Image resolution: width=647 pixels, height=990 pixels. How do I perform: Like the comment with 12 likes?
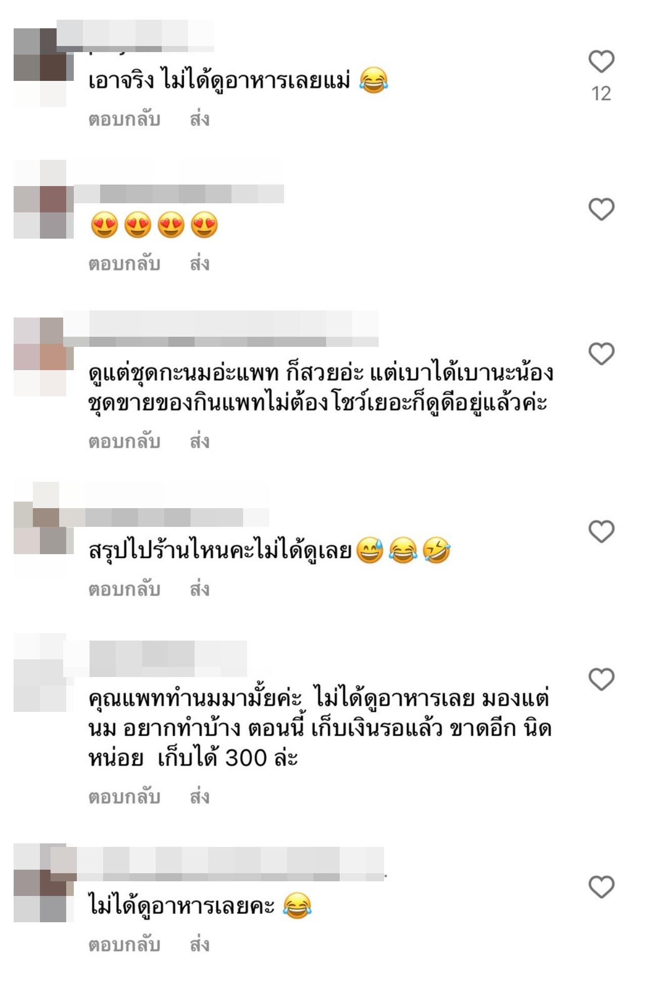click(601, 62)
